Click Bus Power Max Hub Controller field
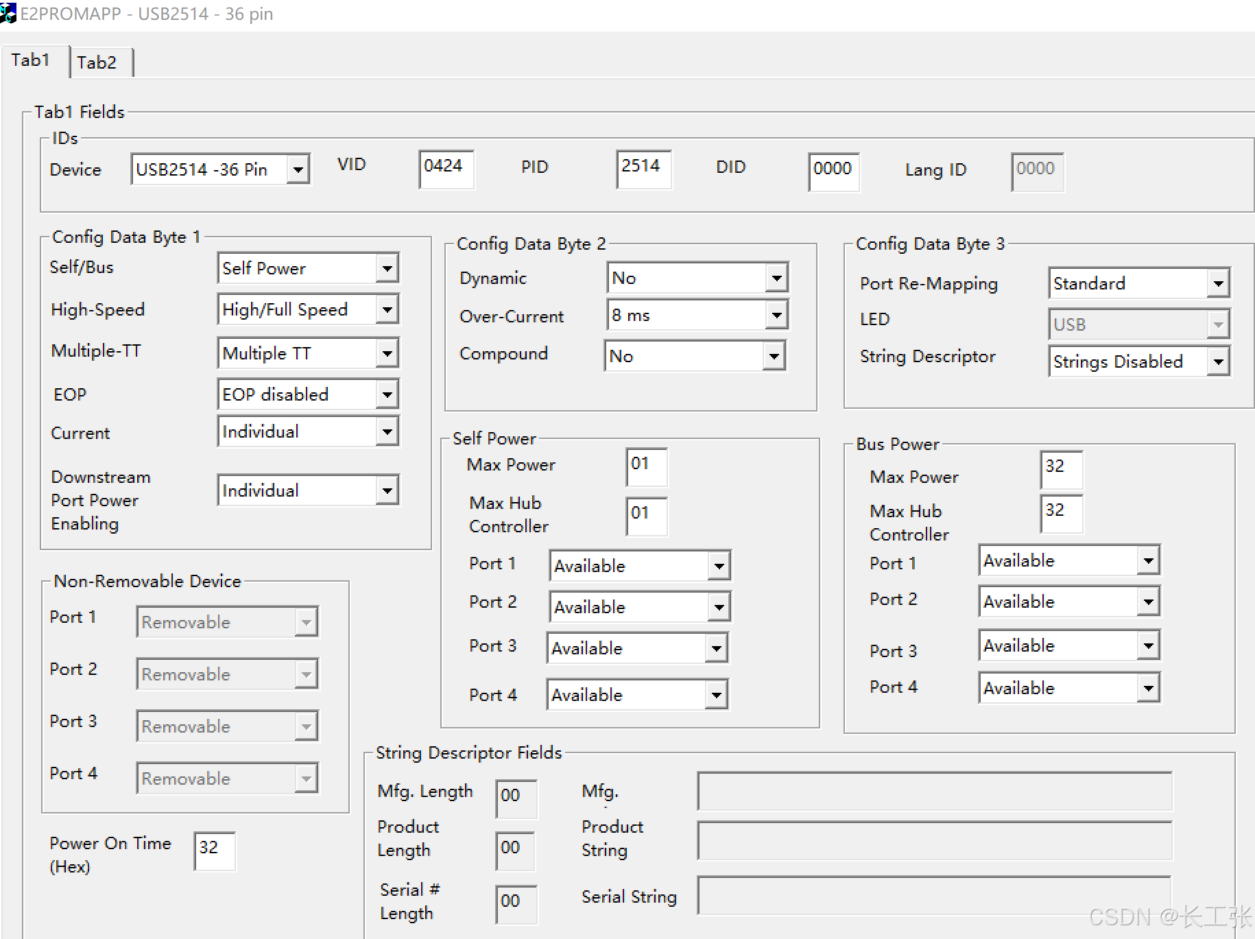 tap(1062, 514)
